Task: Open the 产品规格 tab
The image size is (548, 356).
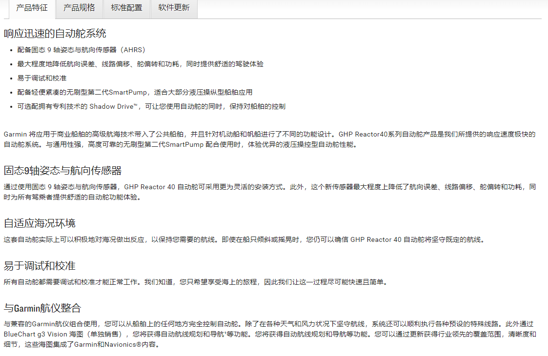Action: (x=79, y=8)
